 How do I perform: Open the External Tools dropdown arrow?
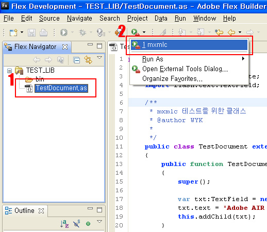[144, 32]
